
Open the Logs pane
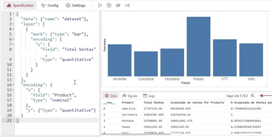[x=149, y=96]
